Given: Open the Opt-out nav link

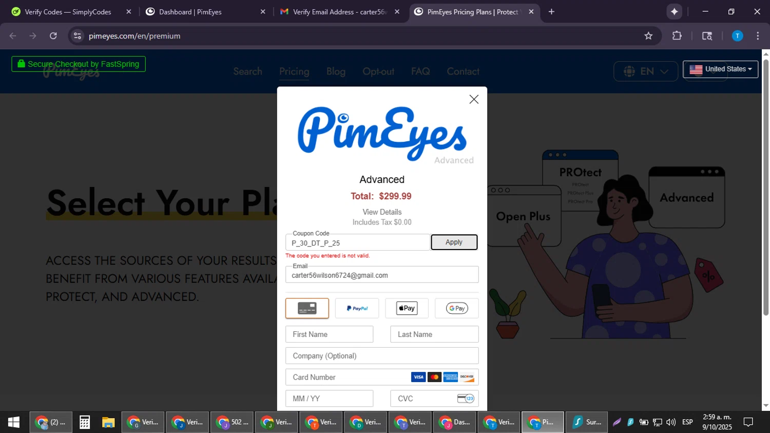Looking at the screenshot, I should pyautogui.click(x=378, y=71).
